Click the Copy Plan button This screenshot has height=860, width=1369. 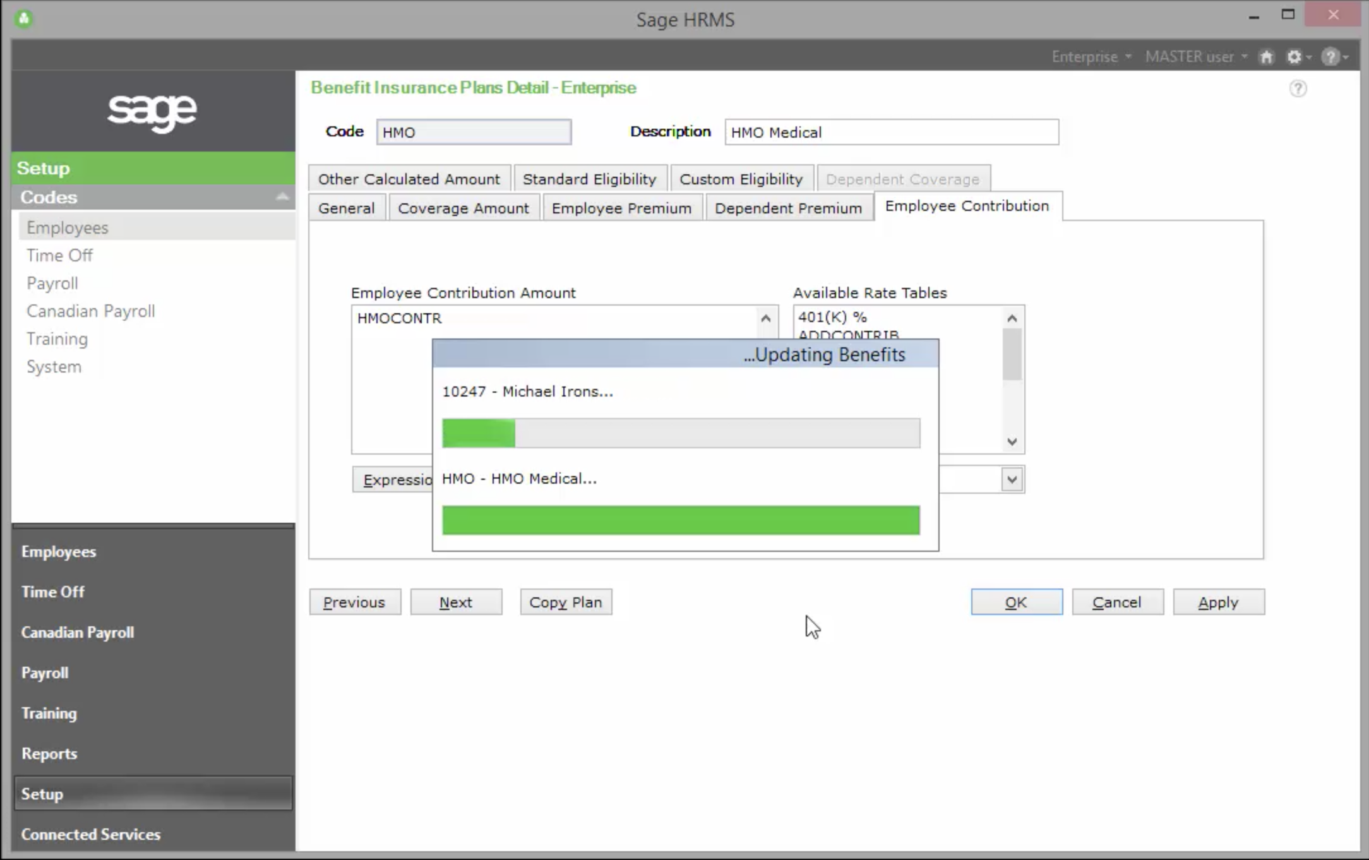pyautogui.click(x=565, y=602)
